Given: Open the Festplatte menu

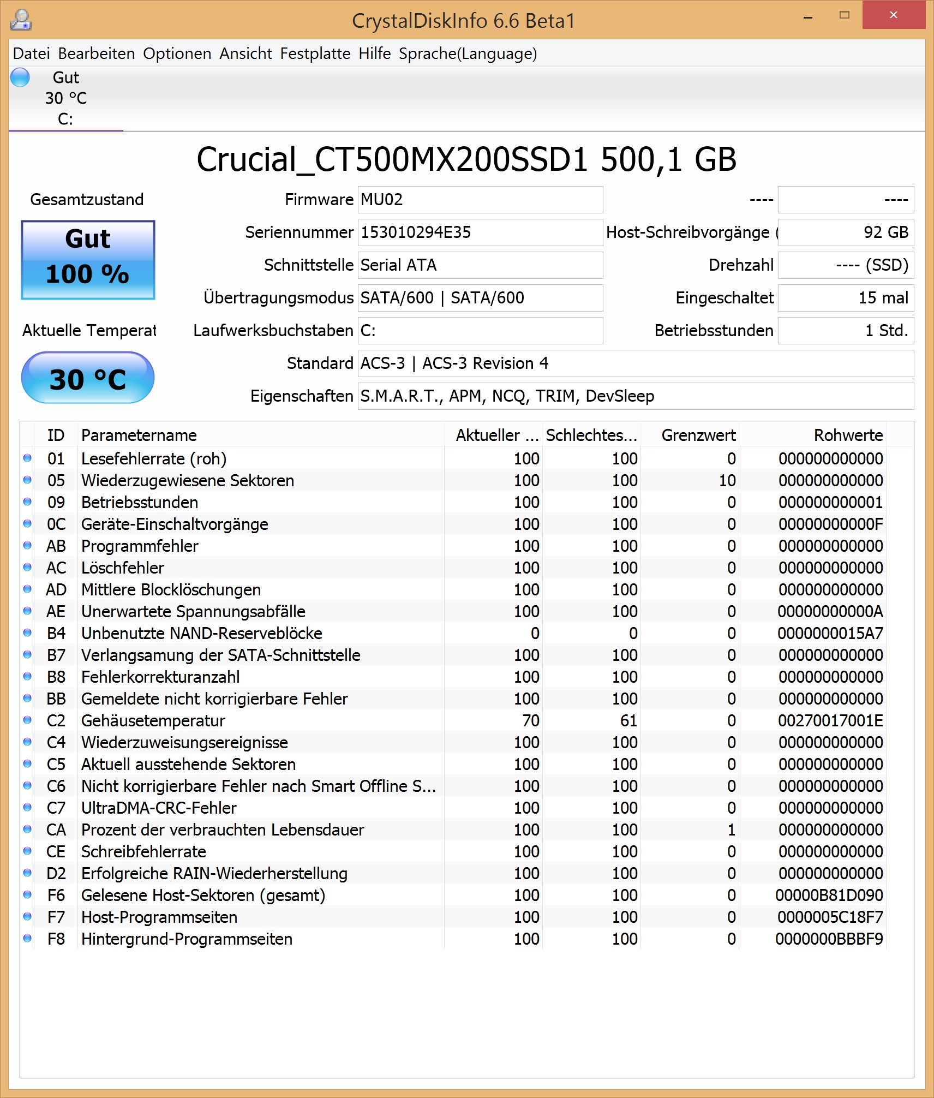Looking at the screenshot, I should [x=315, y=53].
